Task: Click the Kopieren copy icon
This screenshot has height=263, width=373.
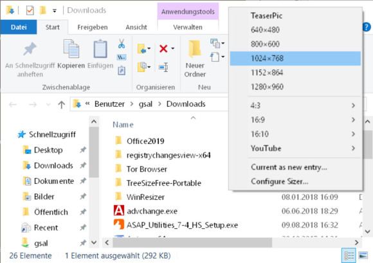Action: 71,49
